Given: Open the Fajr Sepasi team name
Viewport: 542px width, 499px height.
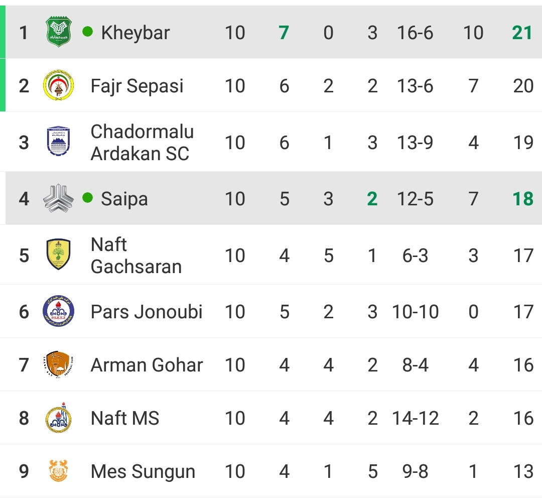Looking at the screenshot, I should click(137, 86).
